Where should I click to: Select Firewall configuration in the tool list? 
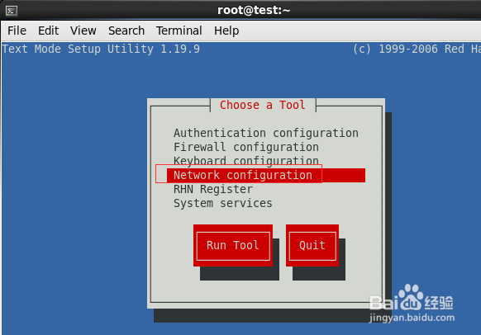pyautogui.click(x=246, y=148)
